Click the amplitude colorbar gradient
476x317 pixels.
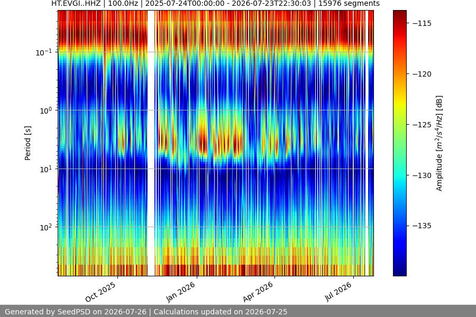(x=399, y=143)
